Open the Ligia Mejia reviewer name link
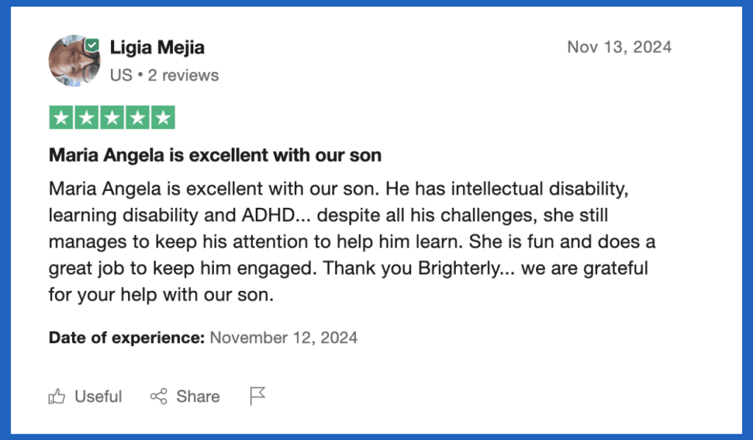Viewport: 753px width, 440px height. (157, 48)
